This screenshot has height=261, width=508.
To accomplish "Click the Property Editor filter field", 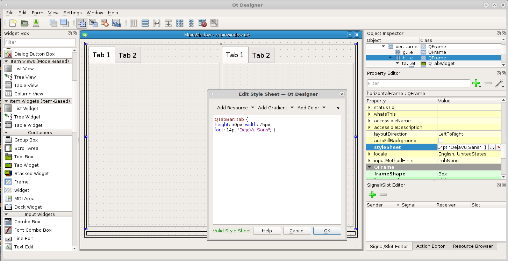I will click(418, 83).
